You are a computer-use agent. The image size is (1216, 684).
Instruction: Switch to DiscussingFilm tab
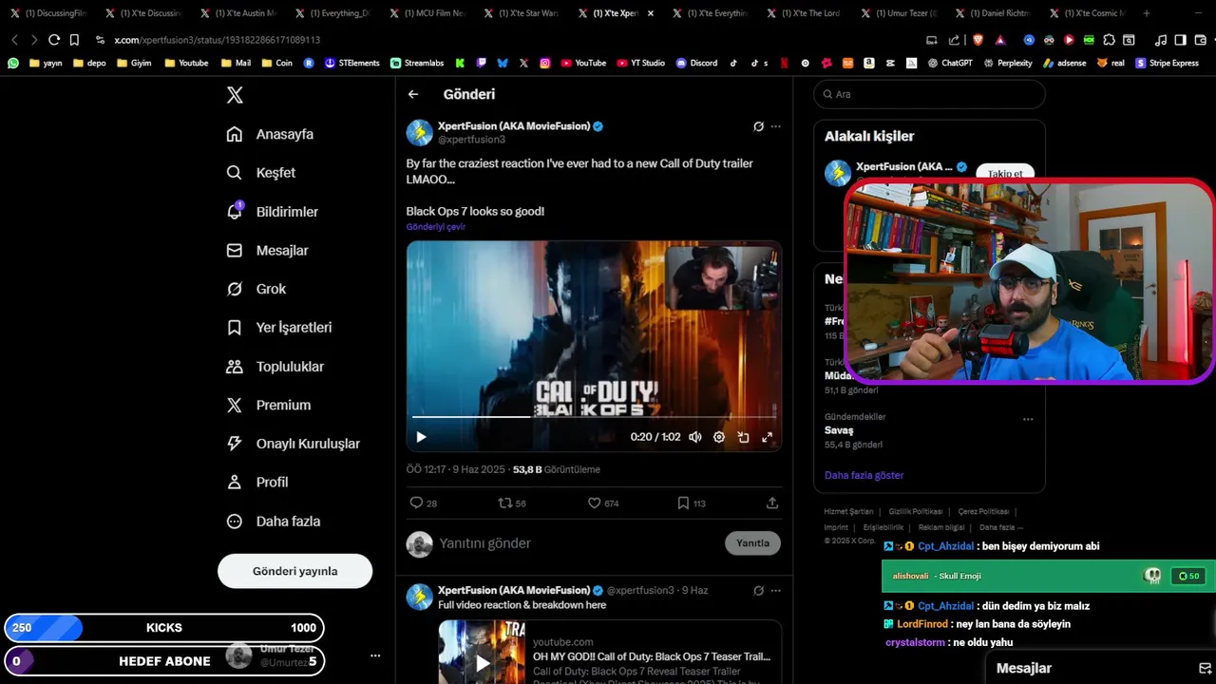pyautogui.click(x=47, y=13)
